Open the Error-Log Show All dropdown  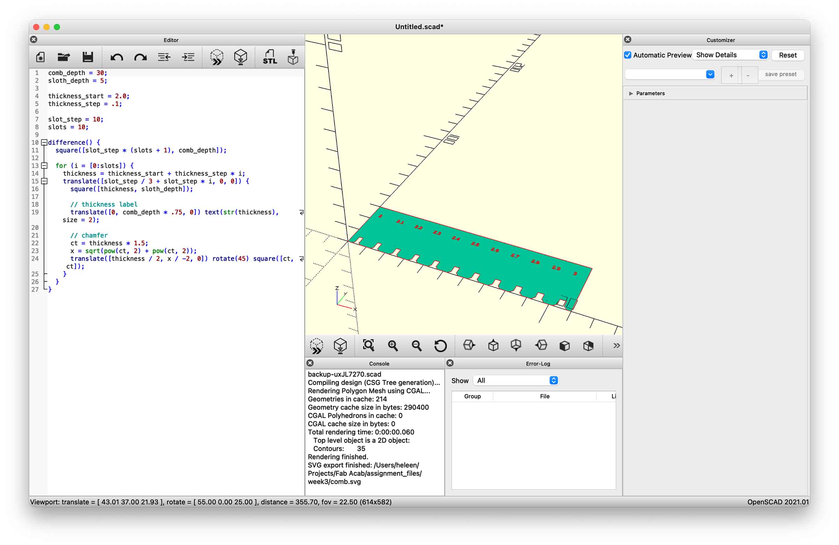click(x=516, y=381)
